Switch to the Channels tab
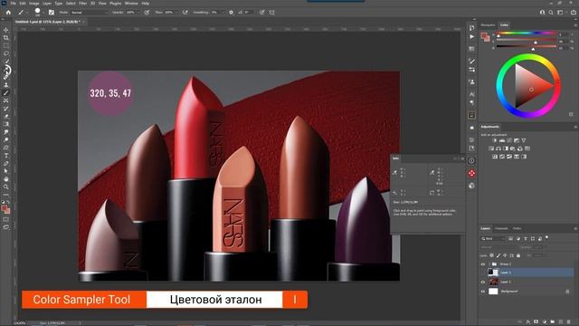This screenshot has height=326, width=579. (501, 228)
